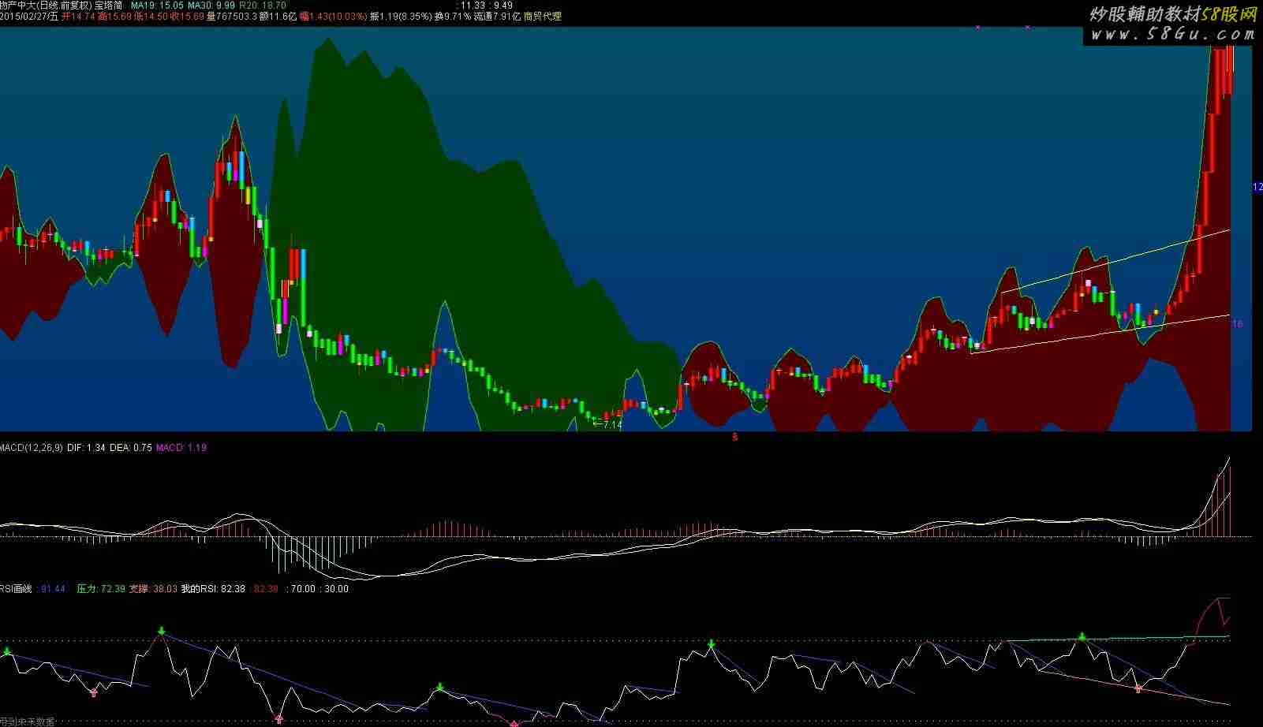Click the 用到未来数据 notice at bottom left
Screen dimensions: 1263x727
pos(28,721)
